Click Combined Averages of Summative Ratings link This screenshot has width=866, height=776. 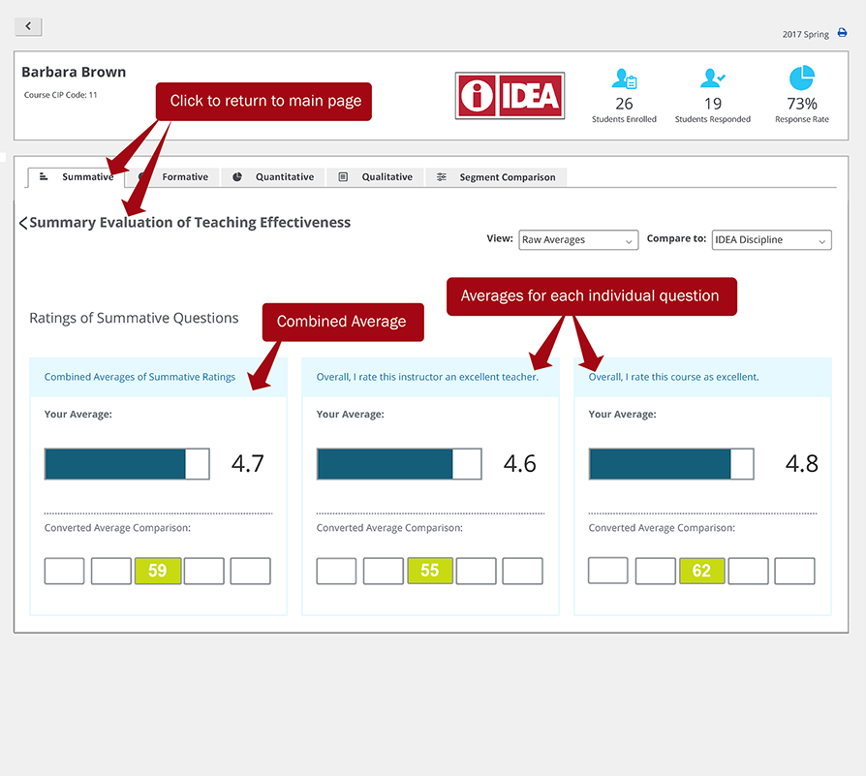(x=139, y=377)
